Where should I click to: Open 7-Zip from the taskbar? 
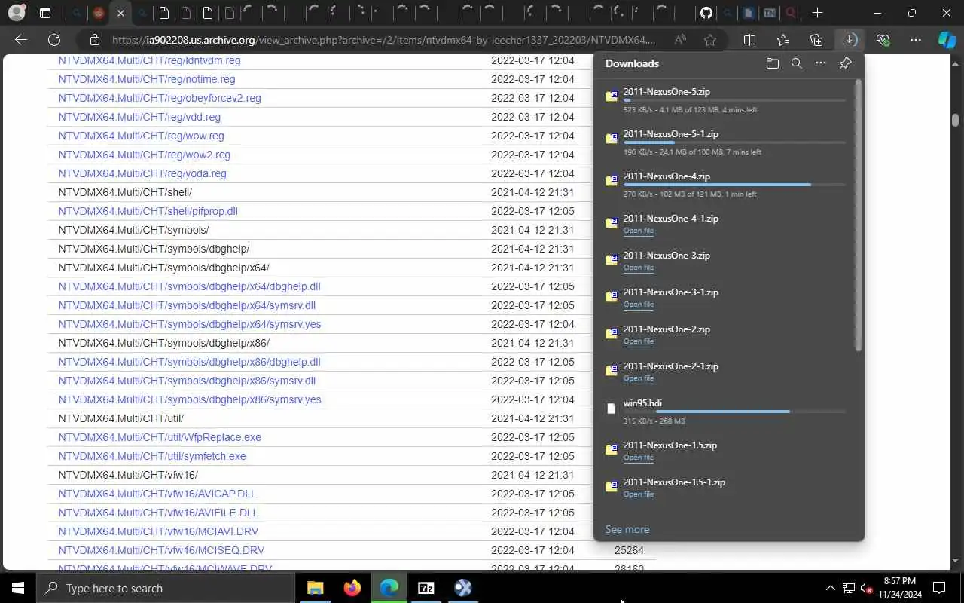click(426, 588)
